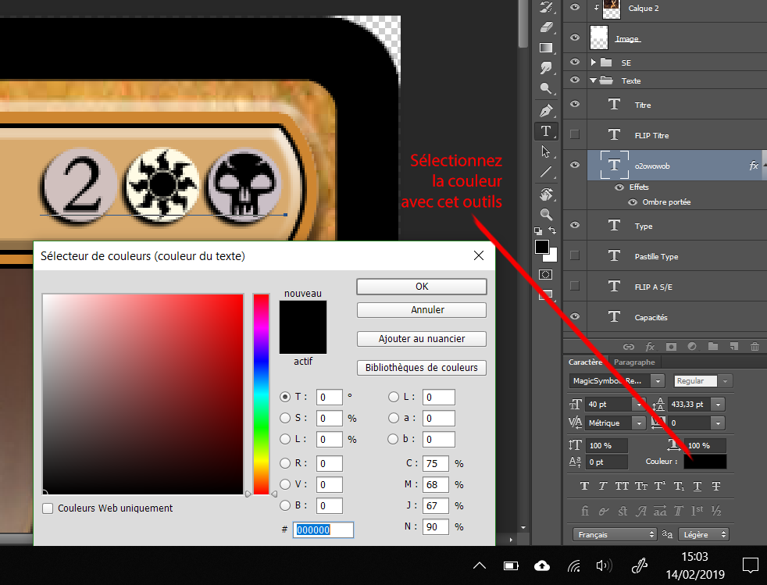Click the delete layer trash icon
767x585 pixels.
(x=754, y=346)
